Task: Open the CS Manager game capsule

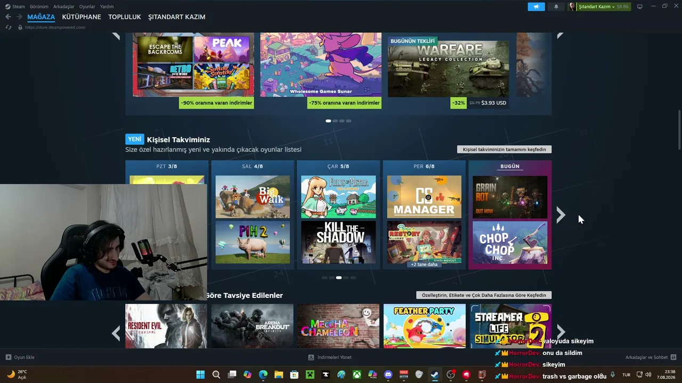Action: coord(424,197)
